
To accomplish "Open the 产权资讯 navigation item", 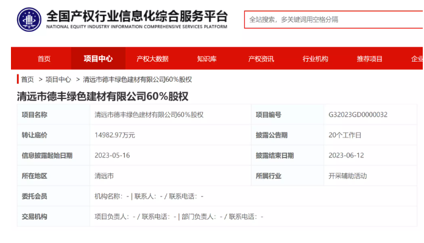I will pos(261,59).
